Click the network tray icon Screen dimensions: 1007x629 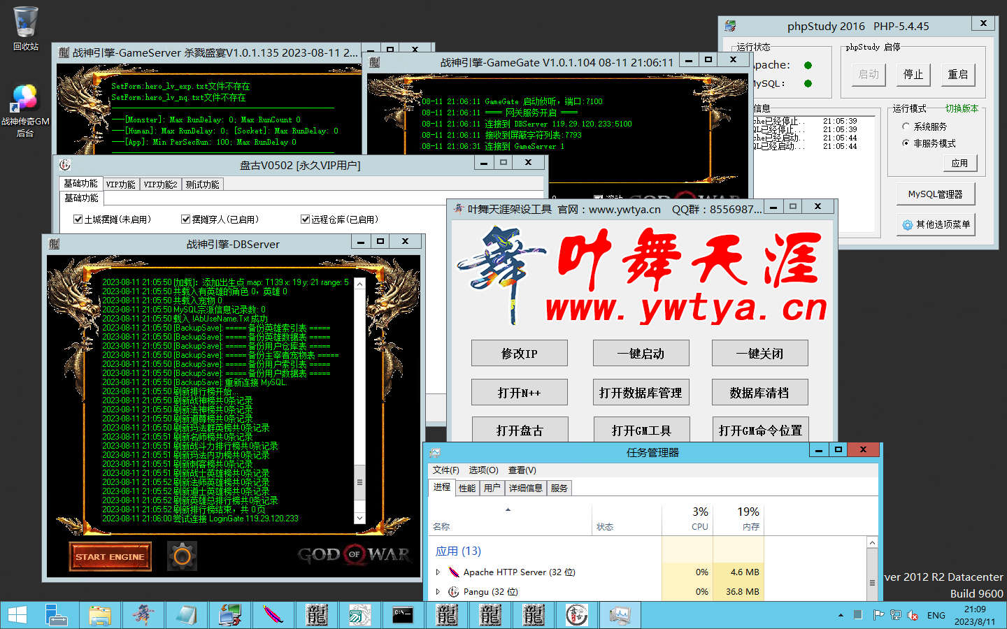coord(896,615)
